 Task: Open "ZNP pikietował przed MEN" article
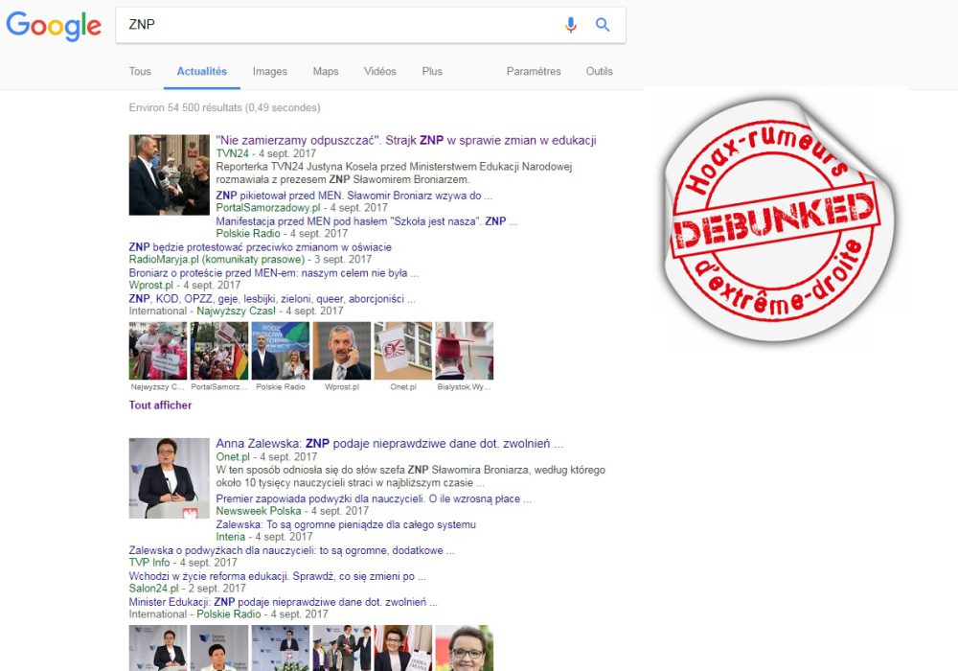(354, 196)
